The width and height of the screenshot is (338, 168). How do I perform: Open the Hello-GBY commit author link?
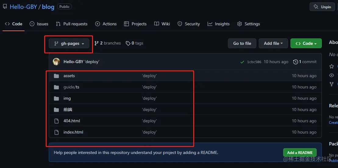tap(73, 62)
